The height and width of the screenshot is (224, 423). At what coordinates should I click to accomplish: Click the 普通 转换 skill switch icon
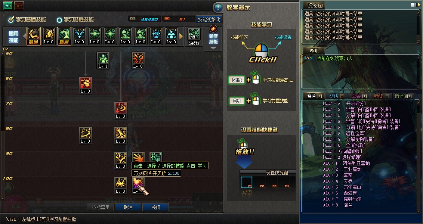[194, 37]
